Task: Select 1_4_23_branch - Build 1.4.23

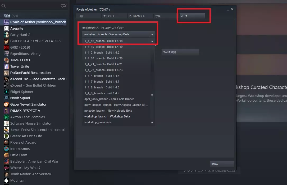Action: pos(116,70)
